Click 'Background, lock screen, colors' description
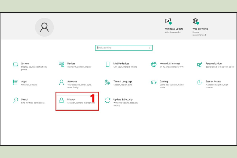Screen dimensions: 237x158 pos(220,67)
